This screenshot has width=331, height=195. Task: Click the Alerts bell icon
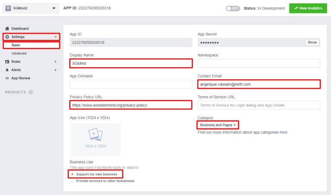coord(7,70)
